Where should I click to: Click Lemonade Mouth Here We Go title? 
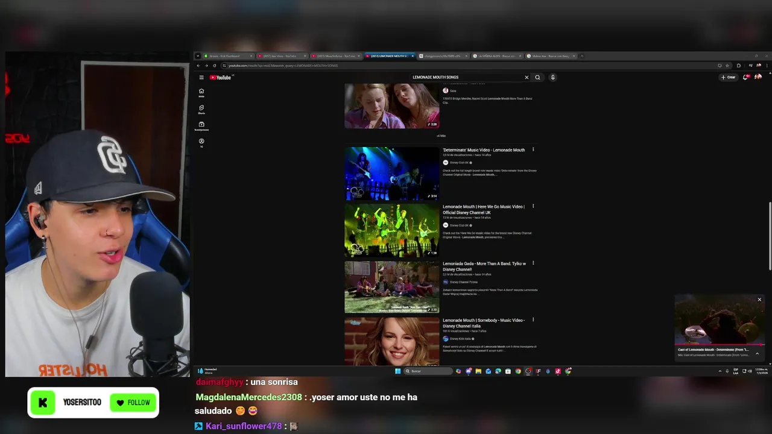coord(484,209)
